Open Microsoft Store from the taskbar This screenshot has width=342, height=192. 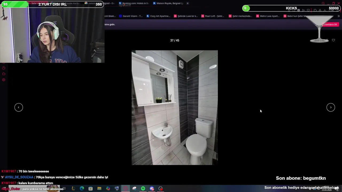click(91, 189)
